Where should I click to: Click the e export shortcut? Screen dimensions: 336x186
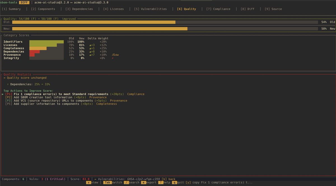click(148, 182)
